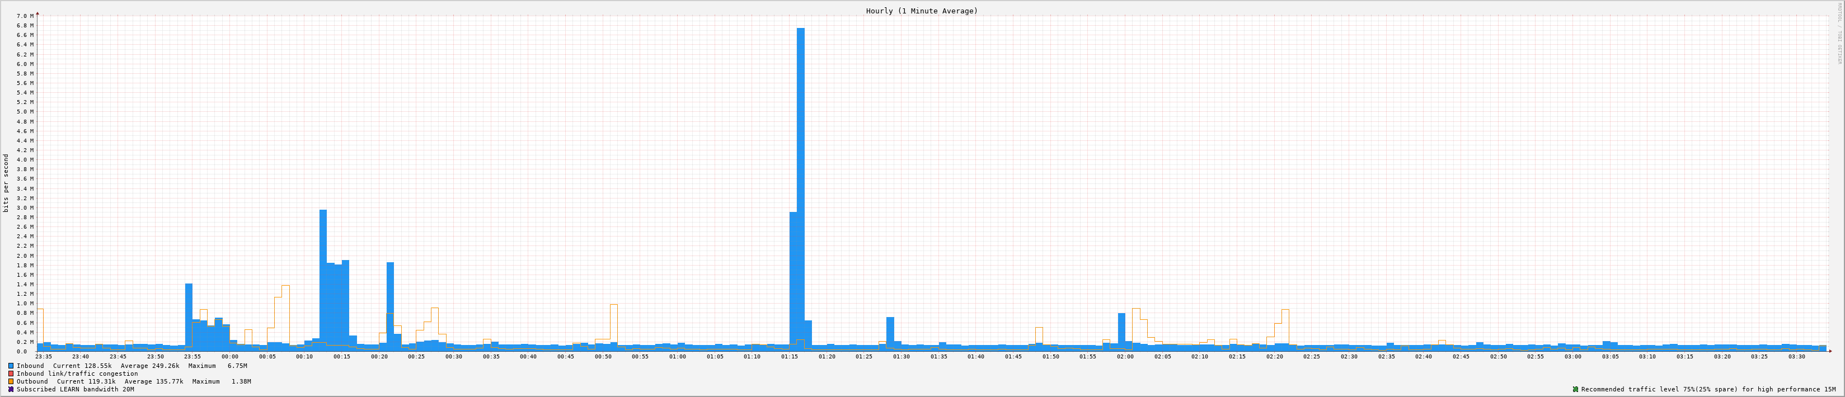Click the 03:30 time axis label
Viewport: 1845px width, 397px height.
[1796, 356]
